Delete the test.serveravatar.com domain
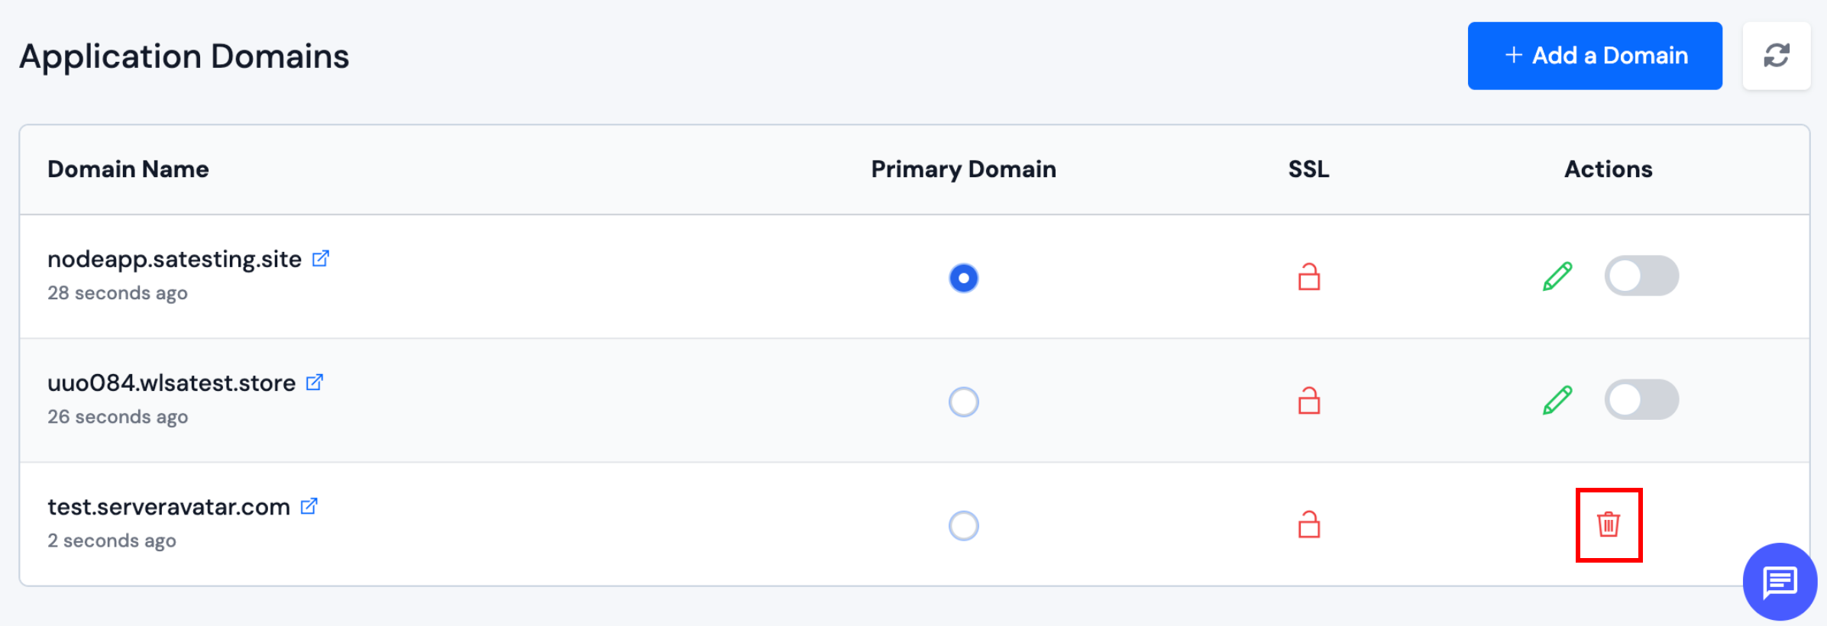This screenshot has width=1827, height=626. pos(1608,525)
